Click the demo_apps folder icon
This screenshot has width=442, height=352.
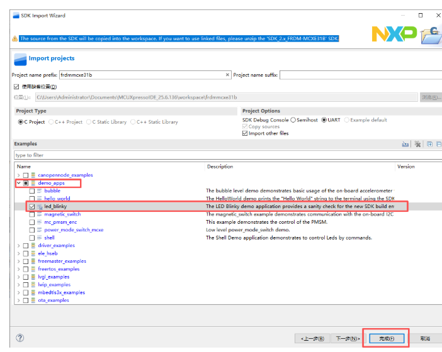(x=33, y=183)
